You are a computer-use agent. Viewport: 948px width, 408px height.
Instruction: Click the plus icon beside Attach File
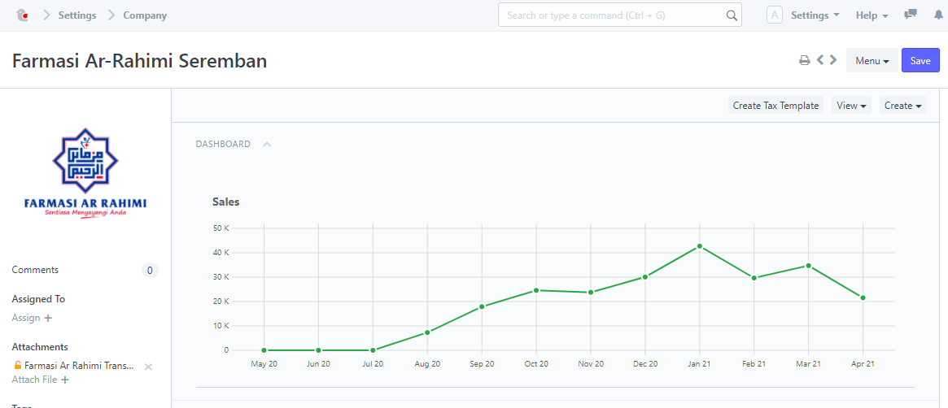point(64,380)
